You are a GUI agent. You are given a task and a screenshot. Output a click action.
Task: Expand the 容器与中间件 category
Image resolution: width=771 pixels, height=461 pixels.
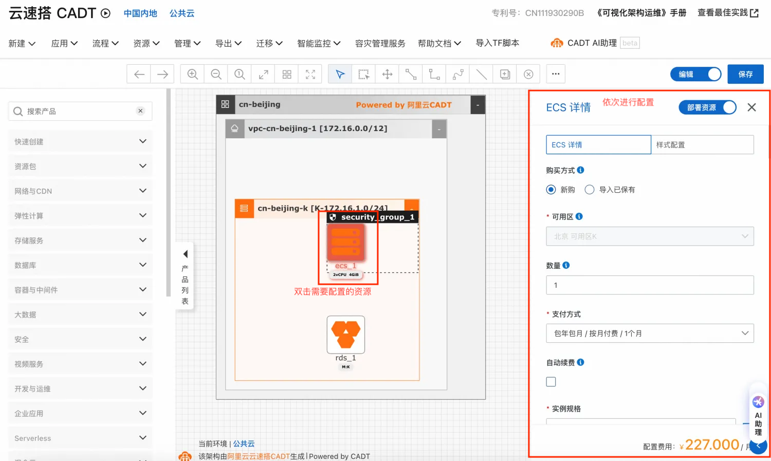80,289
